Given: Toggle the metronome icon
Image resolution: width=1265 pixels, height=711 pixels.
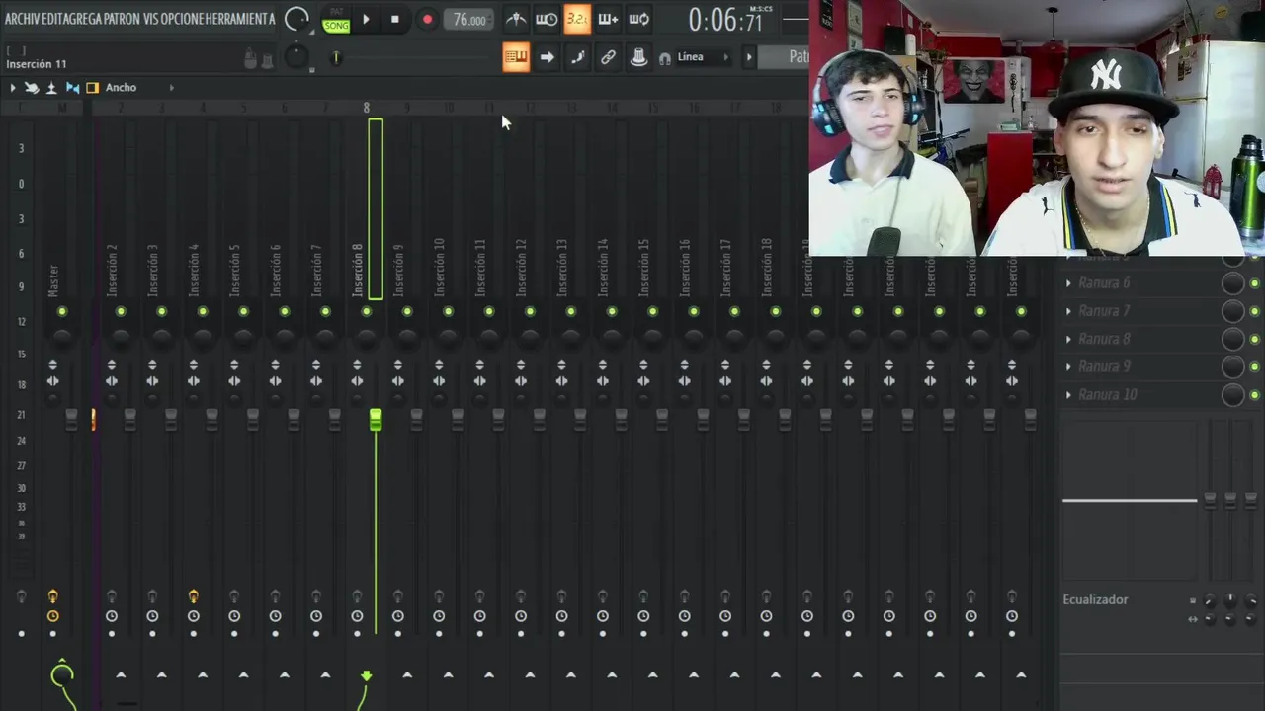Looking at the screenshot, I should [x=516, y=19].
